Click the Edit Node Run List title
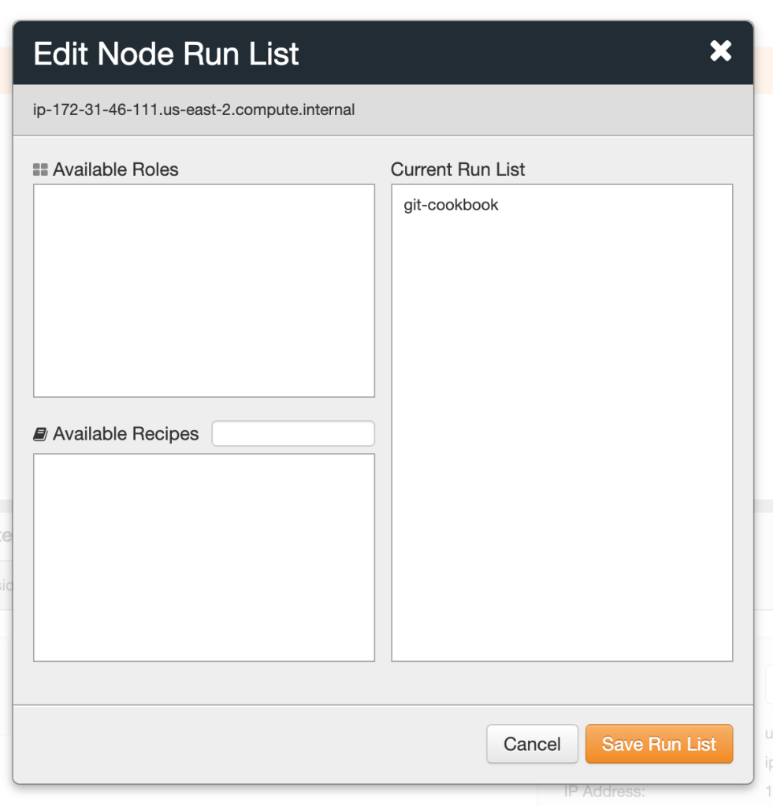This screenshot has width=773, height=806. click(x=166, y=54)
